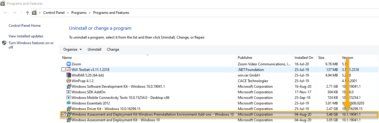Screen dimensions: 379x123
Task: Open the Organize dropdown menu
Action: [73, 49]
